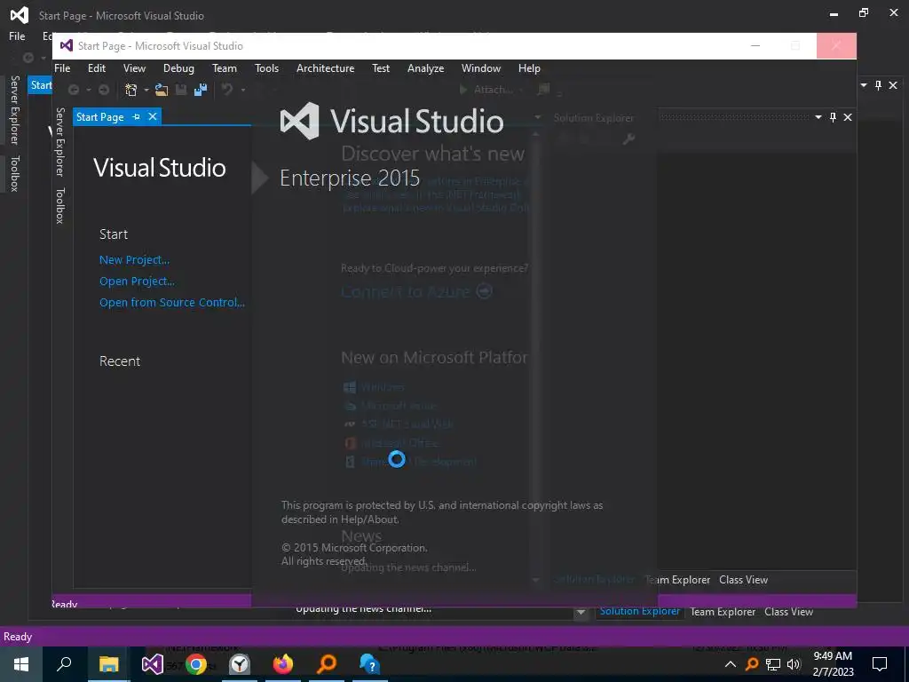Close the back window's right tool panel

pos(893,85)
